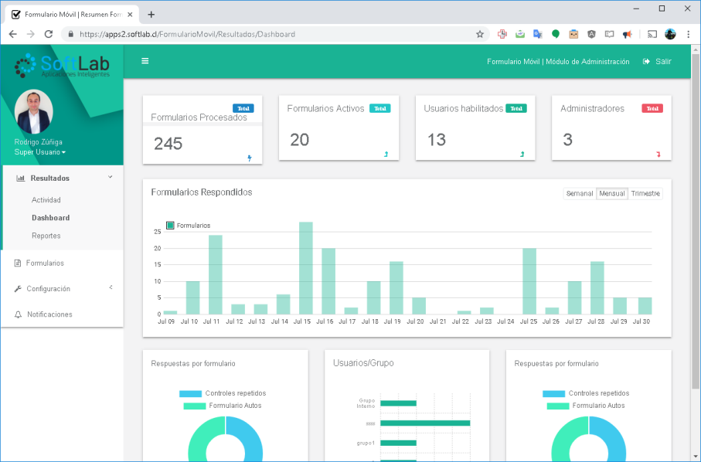Collapse the Resultados menu chevron
Screen dimensions: 701x462
pyautogui.click(x=110, y=178)
